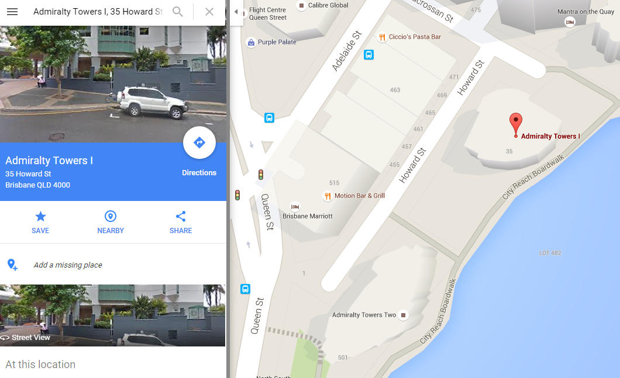
Task: Select Ciccio's Pasta Bar restaurant marker
Action: click(381, 37)
